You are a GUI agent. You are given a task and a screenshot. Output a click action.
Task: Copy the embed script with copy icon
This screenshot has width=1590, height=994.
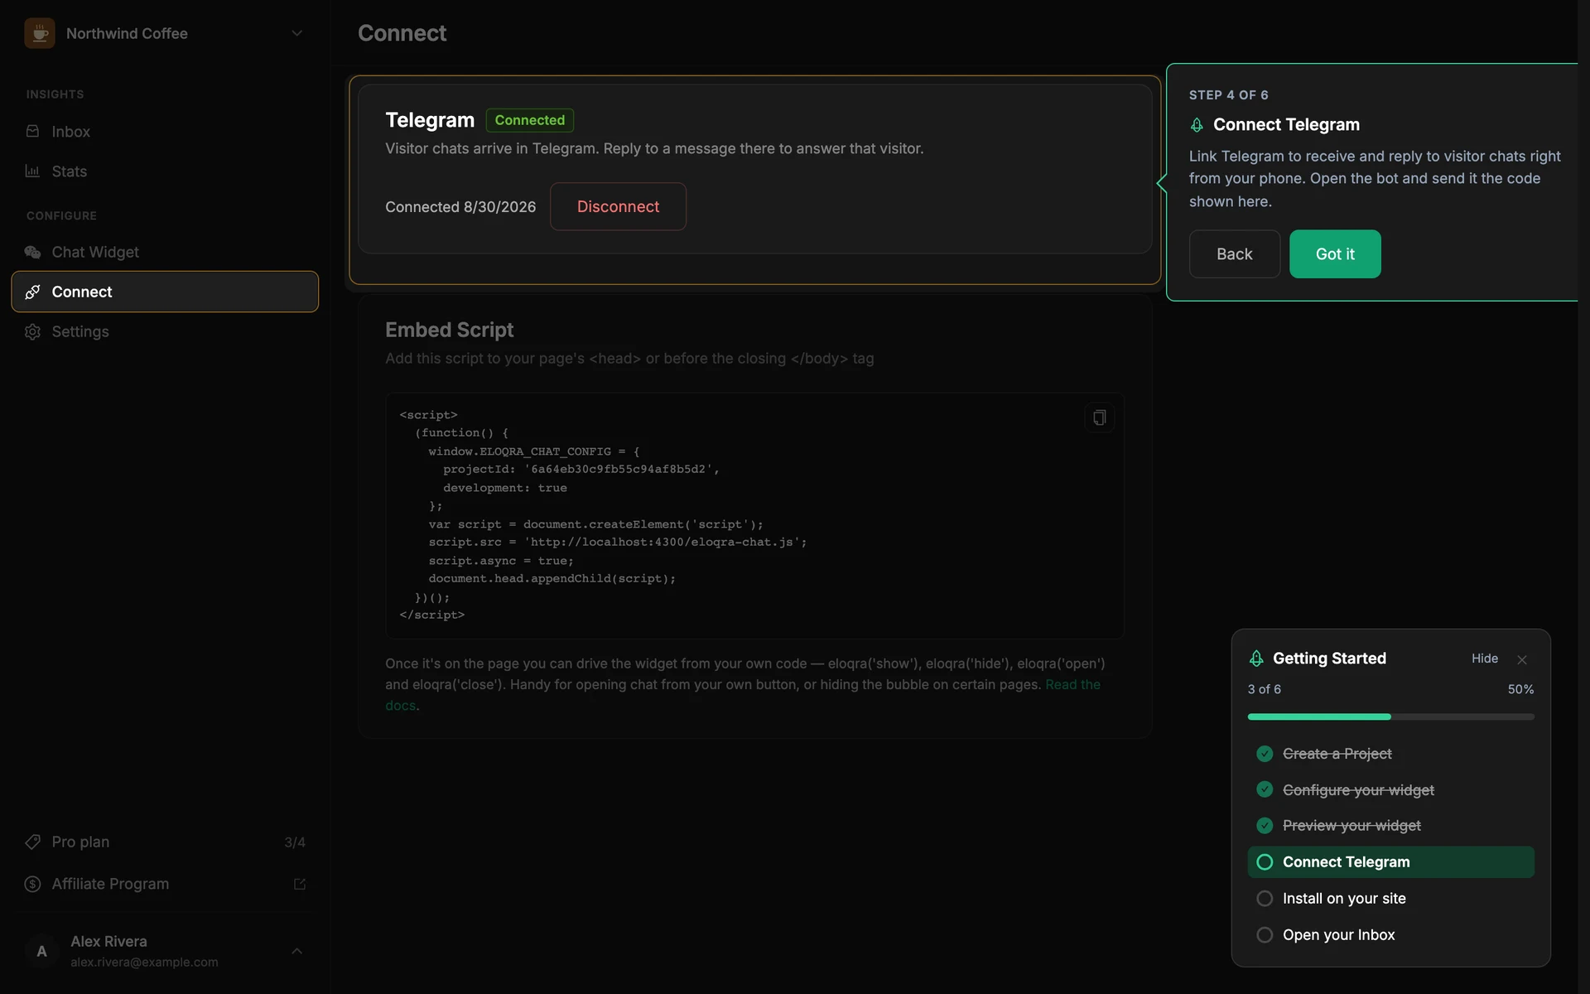1099,417
